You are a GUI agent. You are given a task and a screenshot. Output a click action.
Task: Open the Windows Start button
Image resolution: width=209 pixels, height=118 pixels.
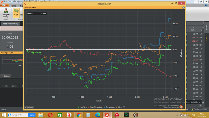point(4,115)
